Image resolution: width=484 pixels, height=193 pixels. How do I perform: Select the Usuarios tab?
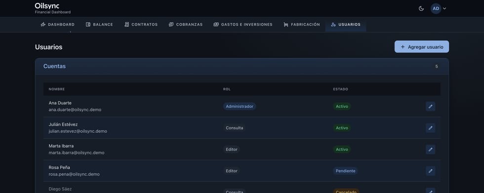coord(346,25)
